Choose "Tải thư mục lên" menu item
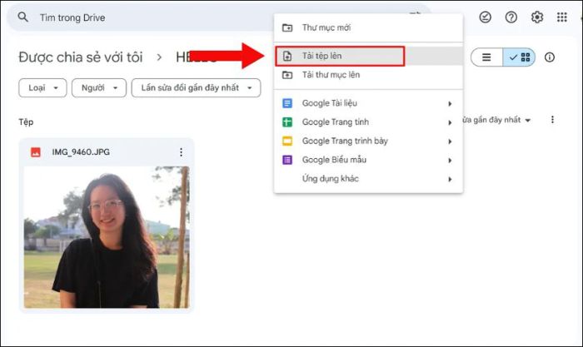The width and height of the screenshot is (583, 347). pos(368,75)
